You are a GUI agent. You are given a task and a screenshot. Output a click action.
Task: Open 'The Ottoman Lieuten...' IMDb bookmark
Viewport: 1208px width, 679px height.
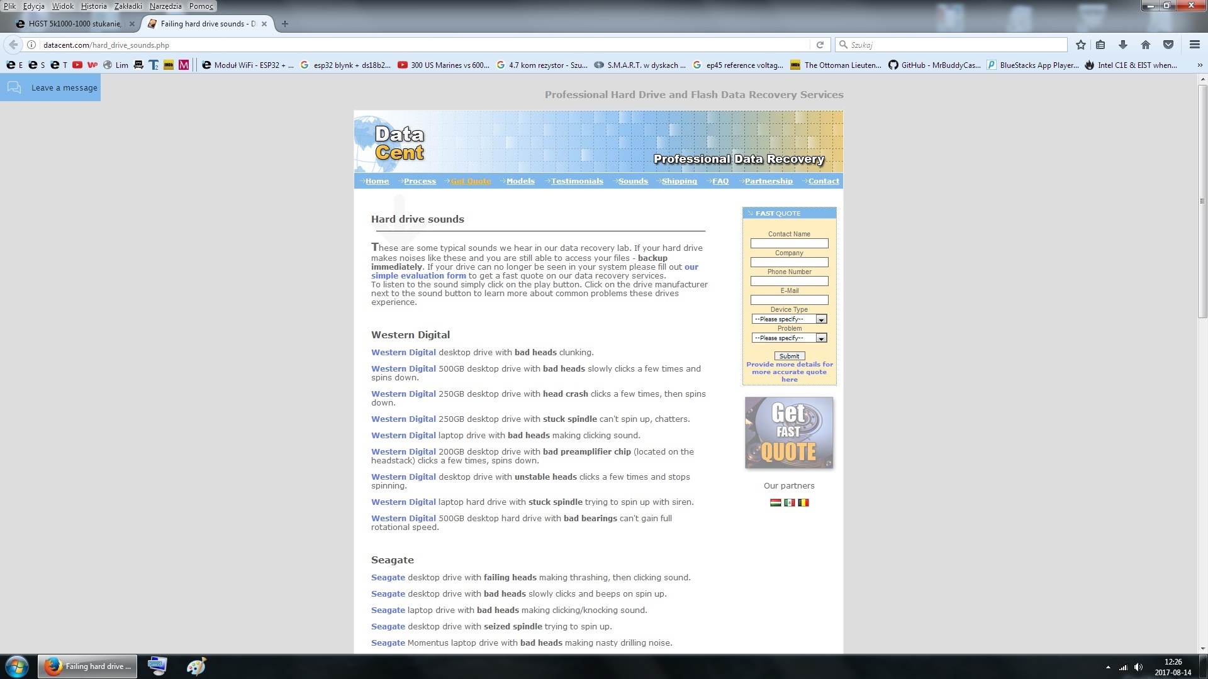pyautogui.click(x=836, y=65)
